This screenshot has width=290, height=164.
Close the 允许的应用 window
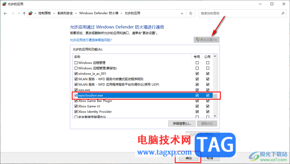coord(284,4)
